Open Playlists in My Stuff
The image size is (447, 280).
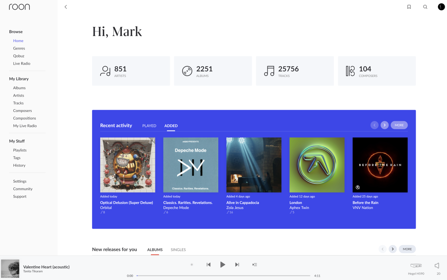pos(20,150)
